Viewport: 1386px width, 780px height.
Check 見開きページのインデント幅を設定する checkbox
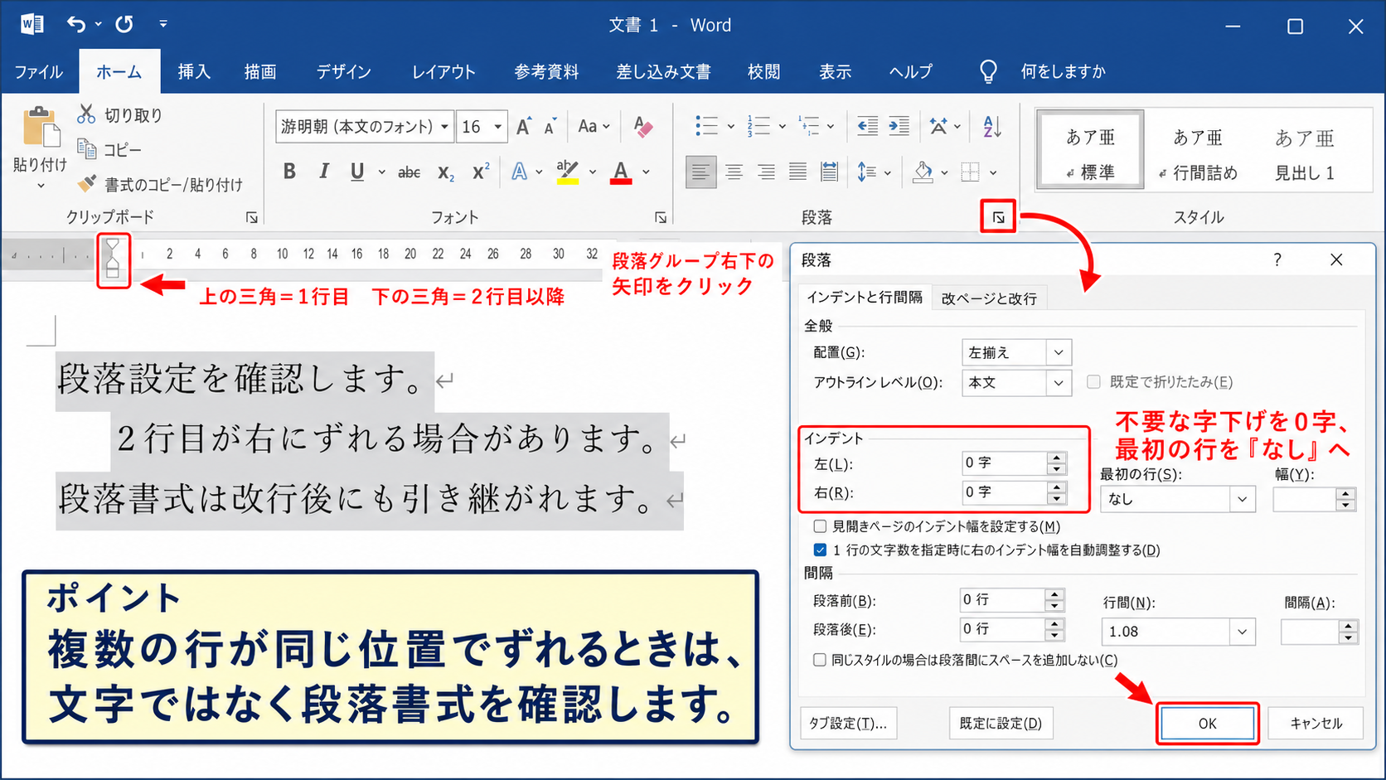820,526
